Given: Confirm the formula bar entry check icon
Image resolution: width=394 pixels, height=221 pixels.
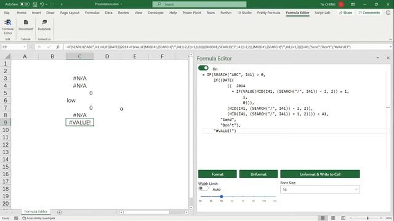Looking at the screenshot, I should coord(49,47).
